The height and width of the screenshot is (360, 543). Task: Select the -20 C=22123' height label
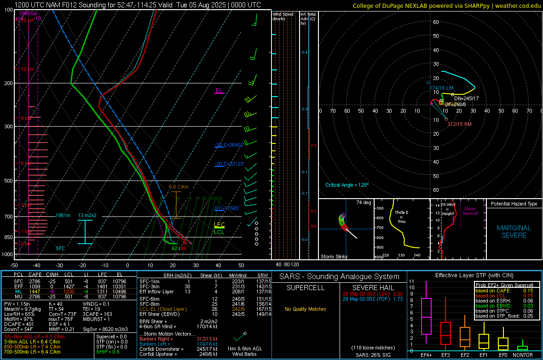coord(229,164)
